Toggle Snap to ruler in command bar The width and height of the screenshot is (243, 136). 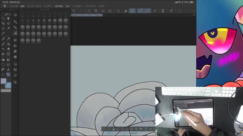click(x=141, y=11)
